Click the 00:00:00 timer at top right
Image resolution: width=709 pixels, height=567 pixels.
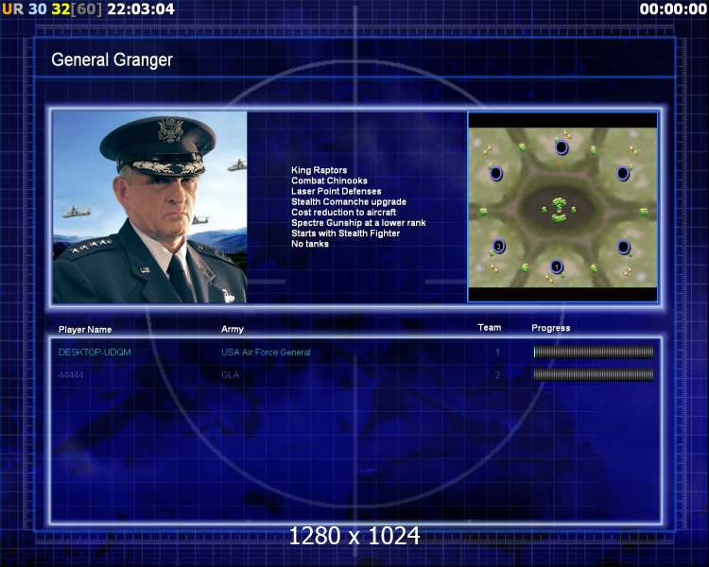(x=673, y=9)
